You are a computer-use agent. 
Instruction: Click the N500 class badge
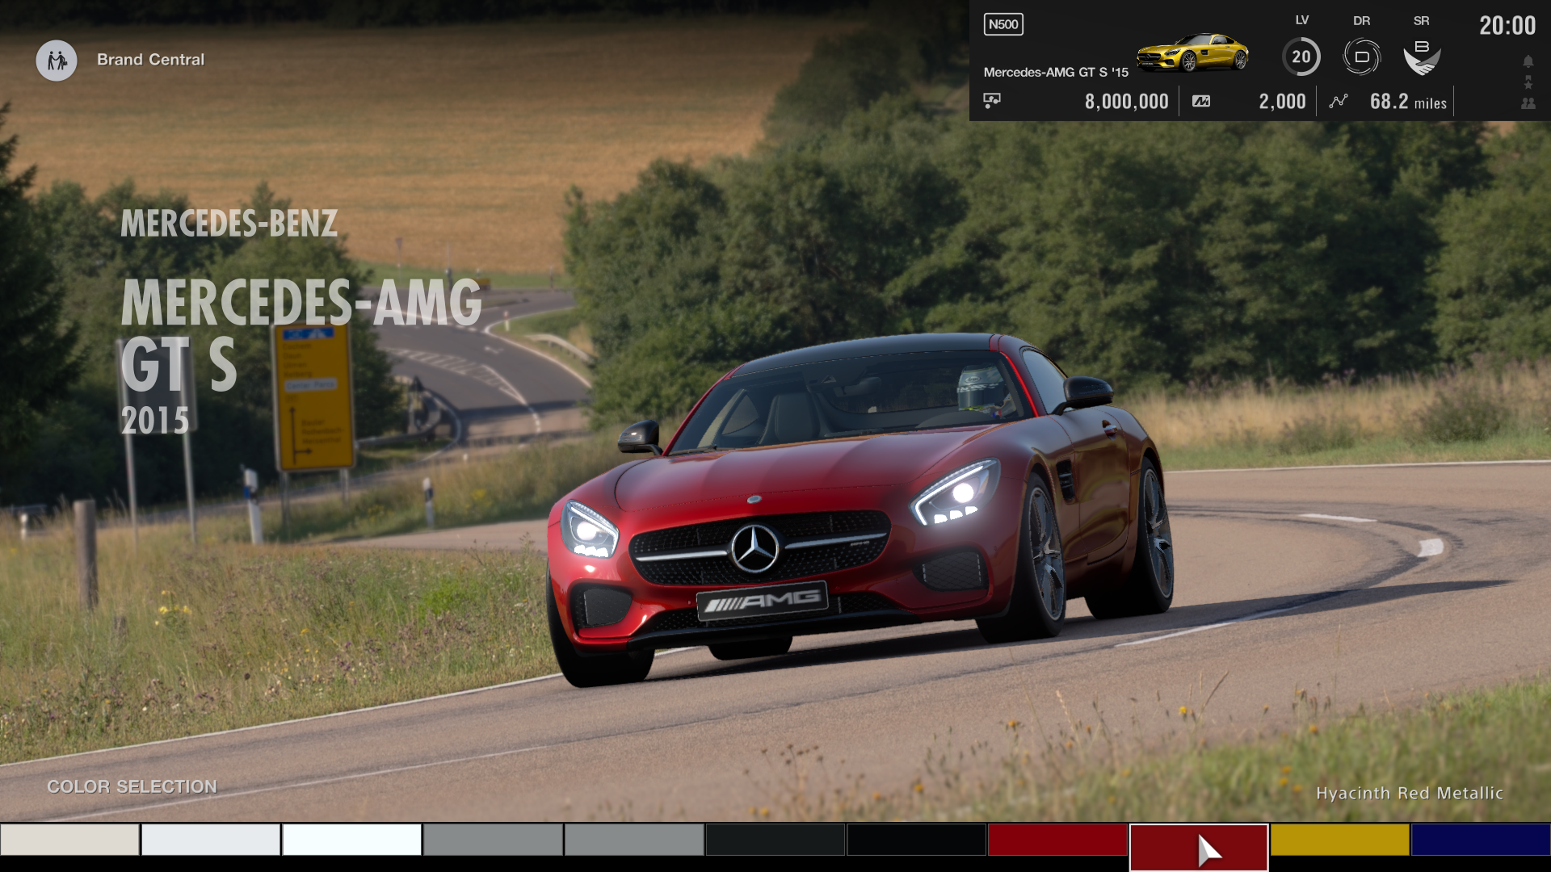[1002, 24]
